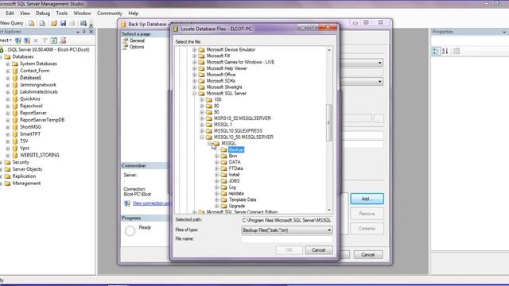
Task: Select the Upgrade folder
Action: (x=237, y=206)
